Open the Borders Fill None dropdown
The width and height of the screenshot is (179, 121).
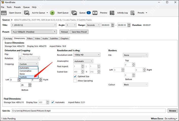136,55
